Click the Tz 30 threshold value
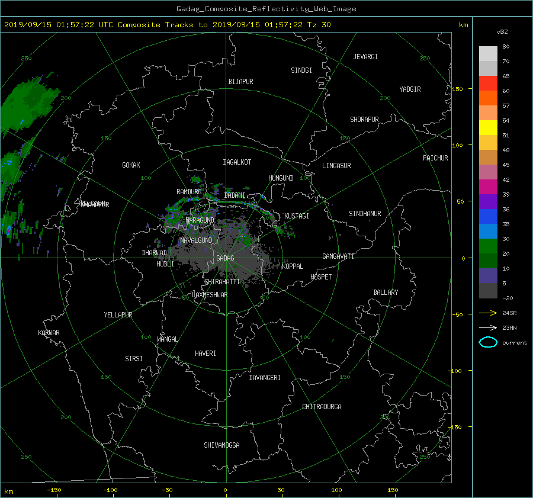This screenshot has width=533, height=498. coord(319,25)
